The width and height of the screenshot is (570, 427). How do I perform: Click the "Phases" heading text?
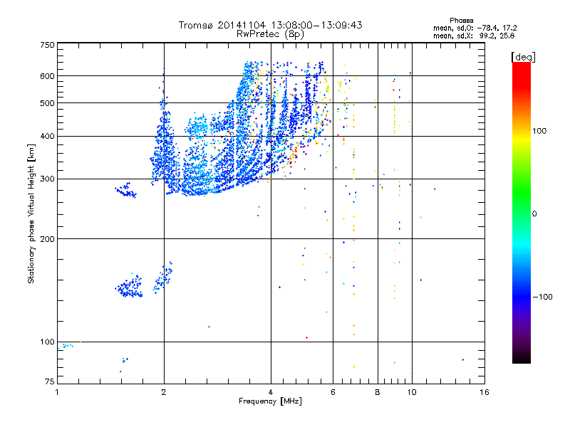point(461,21)
